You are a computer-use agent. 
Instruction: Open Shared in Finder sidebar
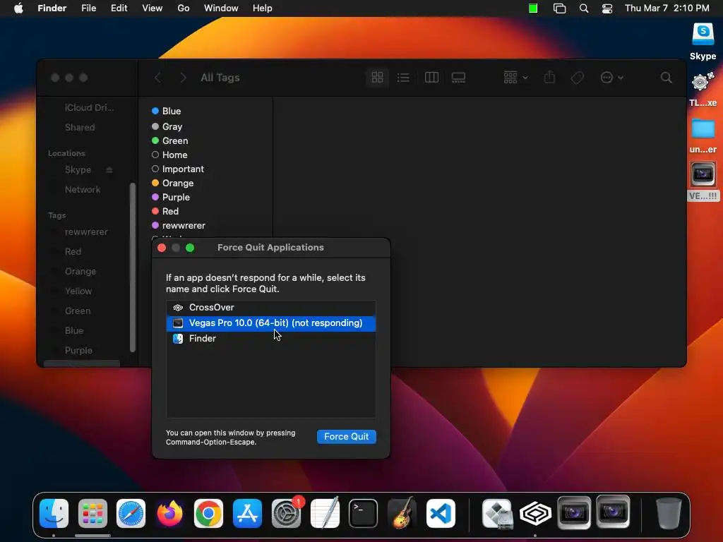click(80, 127)
